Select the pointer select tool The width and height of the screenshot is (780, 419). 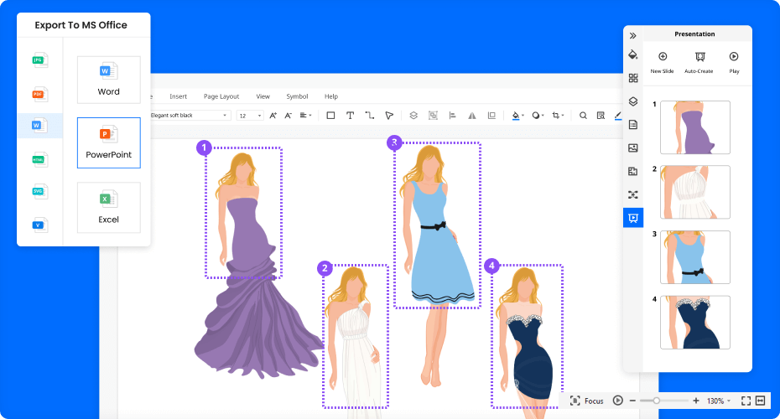point(389,116)
